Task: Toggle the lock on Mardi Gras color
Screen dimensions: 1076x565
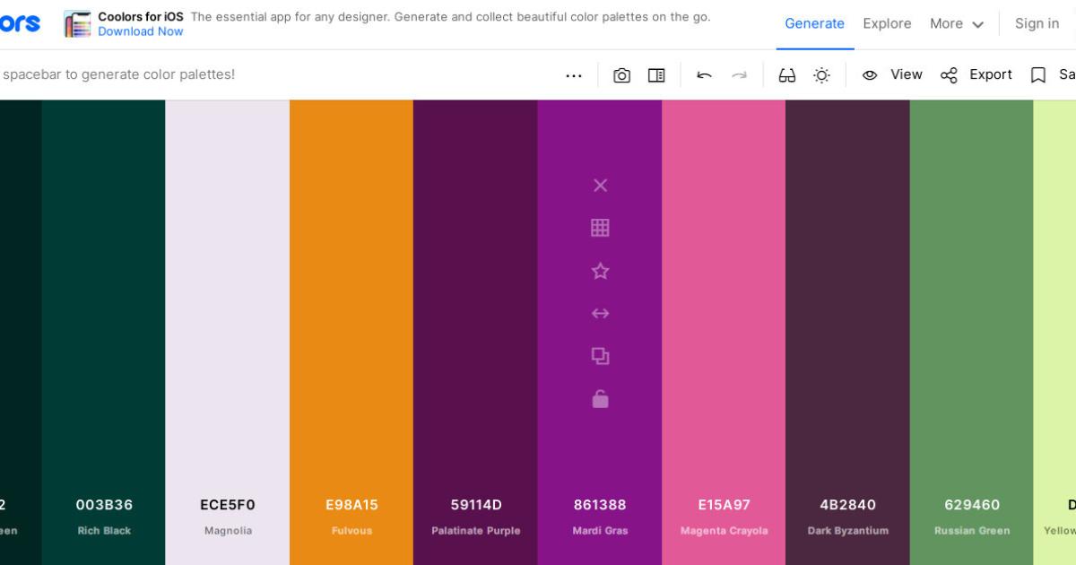Action: [x=600, y=399]
